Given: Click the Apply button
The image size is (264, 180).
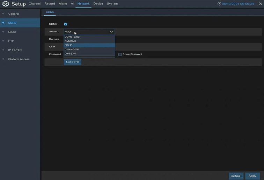Looking at the screenshot, I should tap(252, 176).
